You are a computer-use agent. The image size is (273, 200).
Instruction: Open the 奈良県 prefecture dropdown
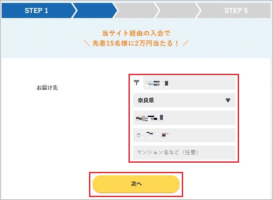(184, 100)
